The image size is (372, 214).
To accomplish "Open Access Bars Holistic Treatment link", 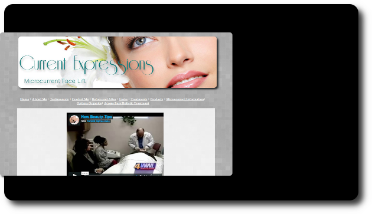I will [126, 103].
